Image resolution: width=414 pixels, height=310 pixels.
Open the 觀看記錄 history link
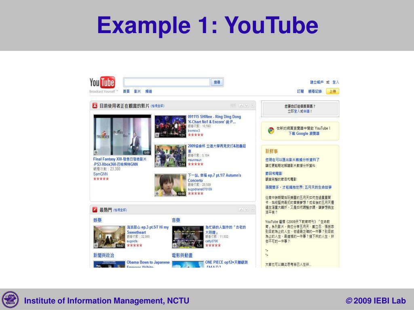[315, 91]
